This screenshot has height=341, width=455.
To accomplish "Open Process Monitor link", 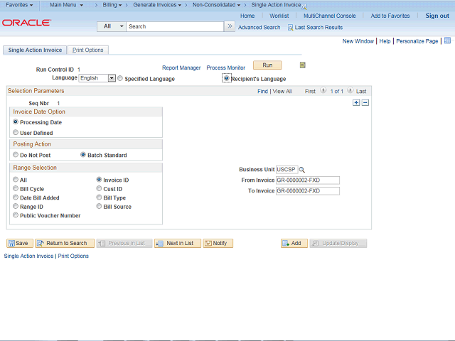I will click(225, 67).
